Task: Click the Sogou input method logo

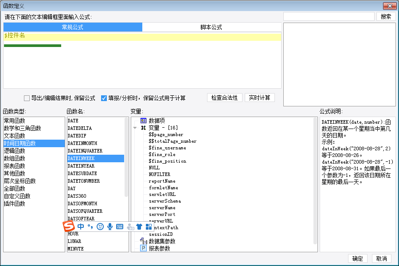Action: coord(69,226)
